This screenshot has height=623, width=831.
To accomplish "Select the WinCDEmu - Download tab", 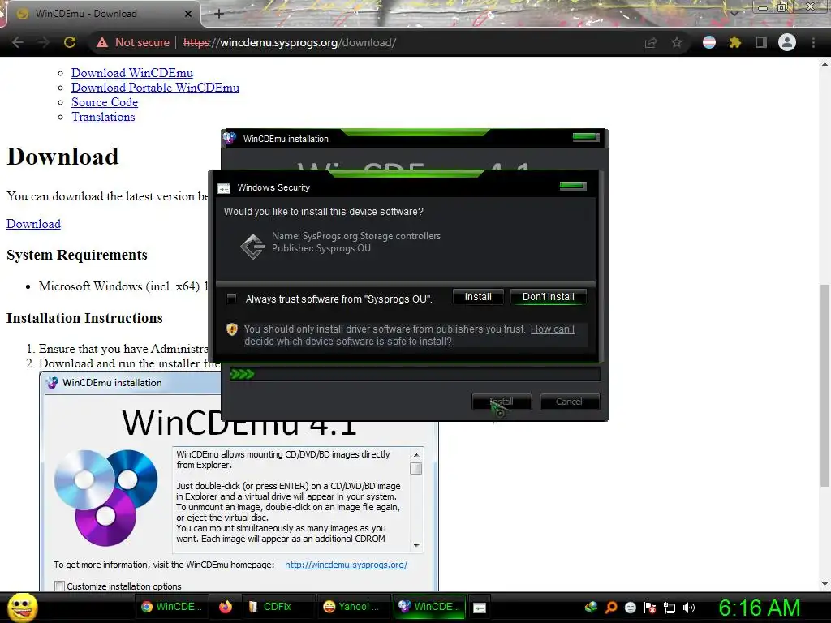I will pos(101,14).
